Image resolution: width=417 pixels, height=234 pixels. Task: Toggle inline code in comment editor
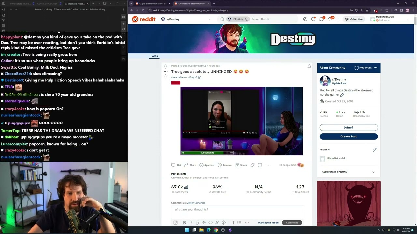(210, 223)
